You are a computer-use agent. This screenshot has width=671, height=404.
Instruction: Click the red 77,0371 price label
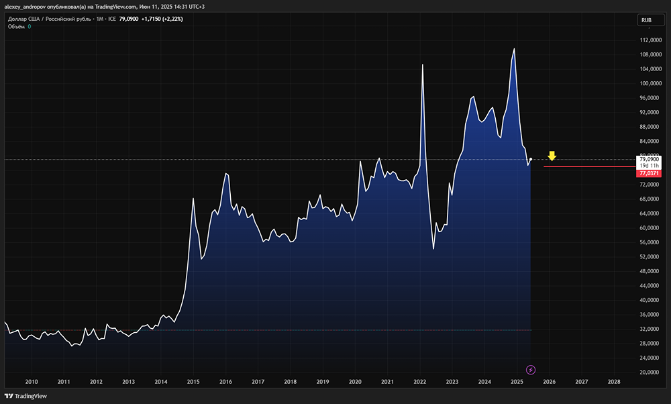point(650,173)
